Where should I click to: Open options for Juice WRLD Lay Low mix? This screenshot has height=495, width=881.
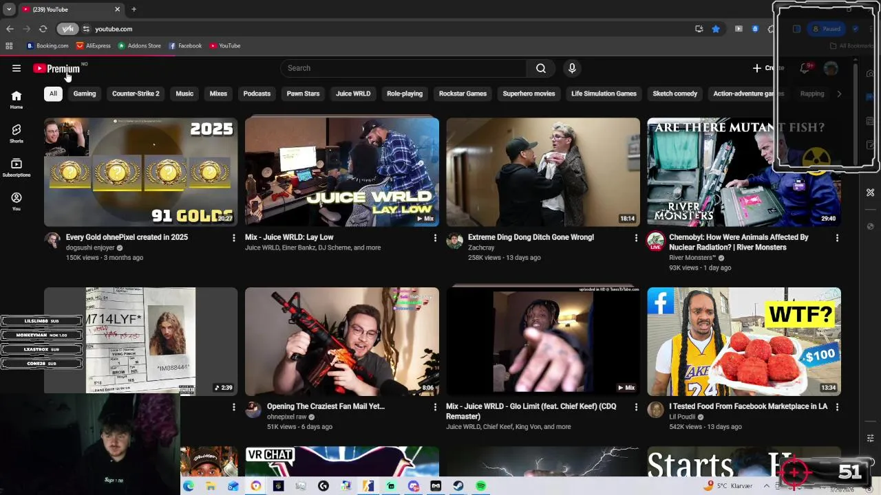(435, 238)
